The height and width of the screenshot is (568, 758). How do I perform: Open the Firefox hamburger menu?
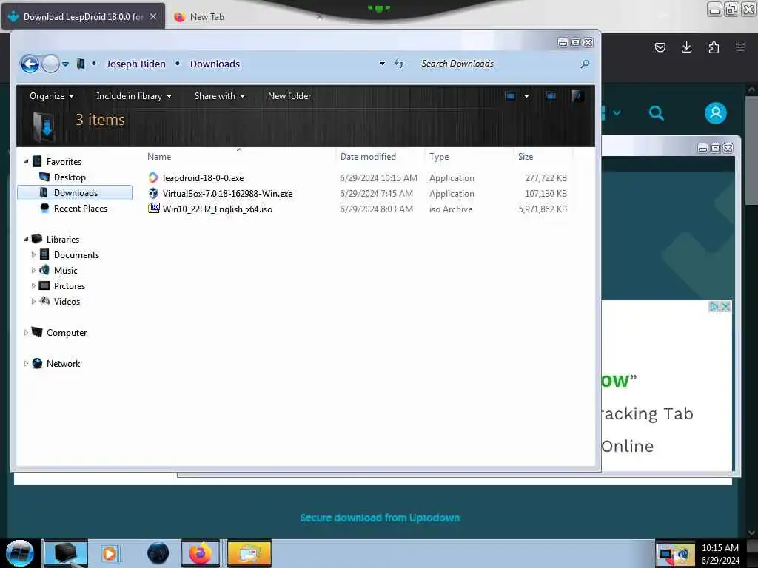pyautogui.click(x=740, y=47)
